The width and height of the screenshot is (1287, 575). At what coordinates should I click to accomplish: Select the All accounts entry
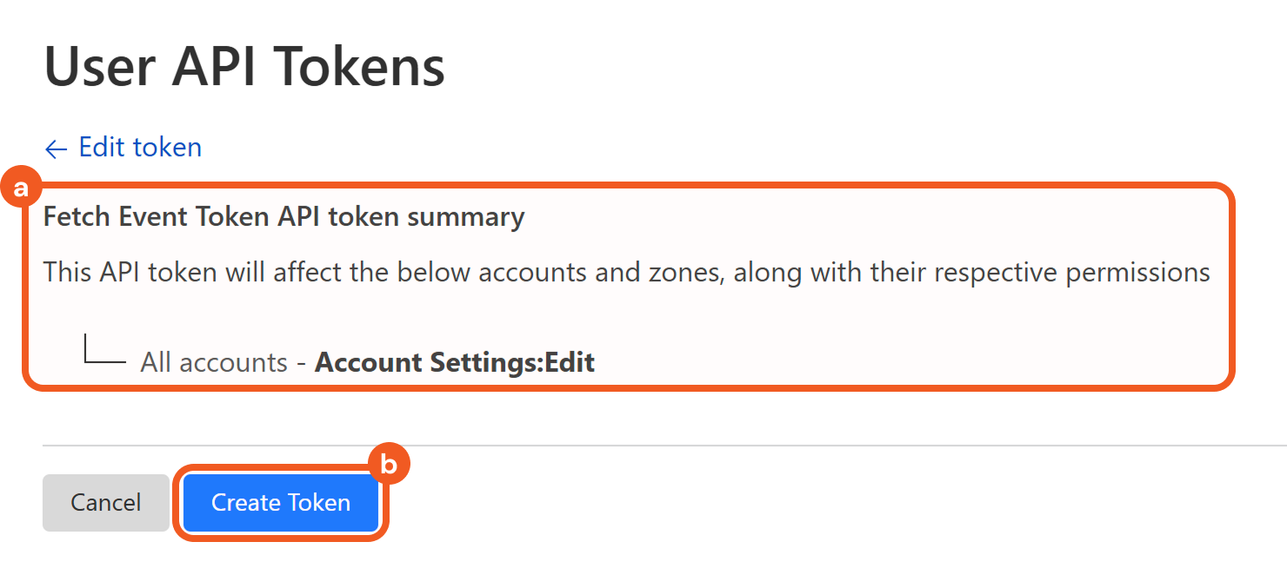click(x=214, y=362)
